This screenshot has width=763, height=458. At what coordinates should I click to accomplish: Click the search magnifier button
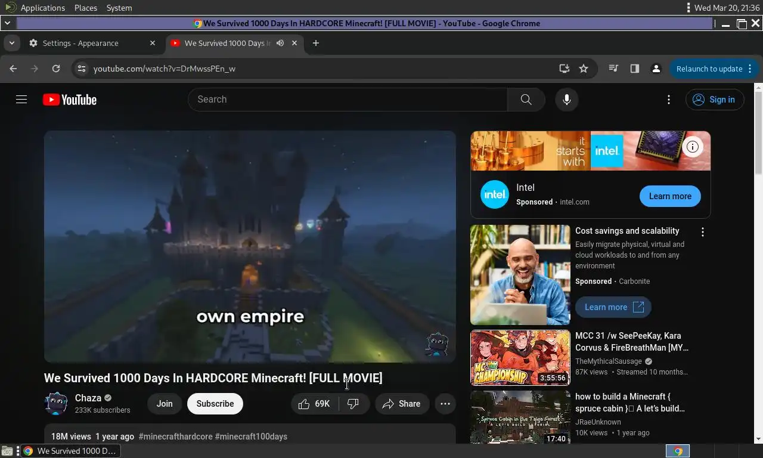(526, 100)
